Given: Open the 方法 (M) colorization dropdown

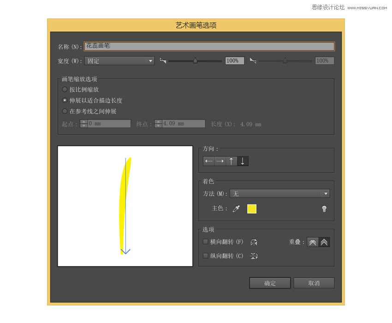Looking at the screenshot, I should click(280, 193).
